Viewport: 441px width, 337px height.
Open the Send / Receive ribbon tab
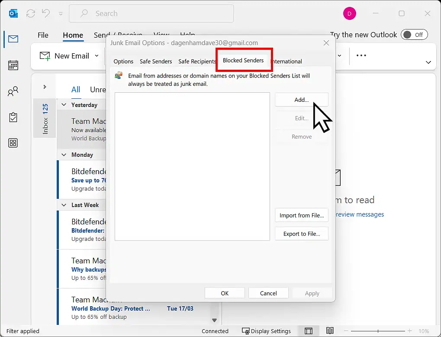tap(118, 35)
